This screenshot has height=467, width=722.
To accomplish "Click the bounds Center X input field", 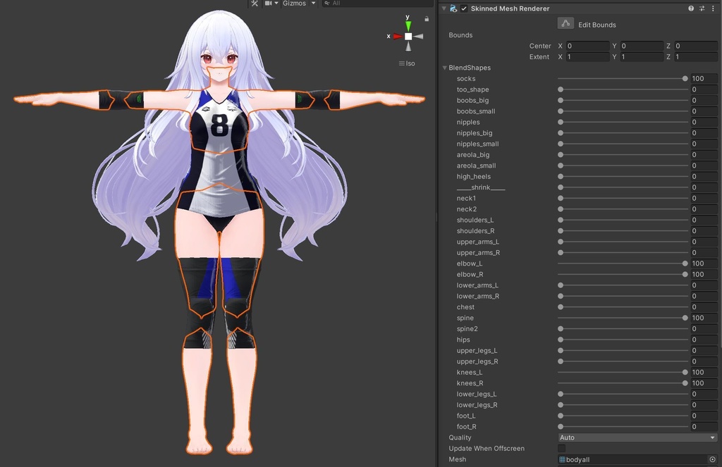I will (587, 46).
